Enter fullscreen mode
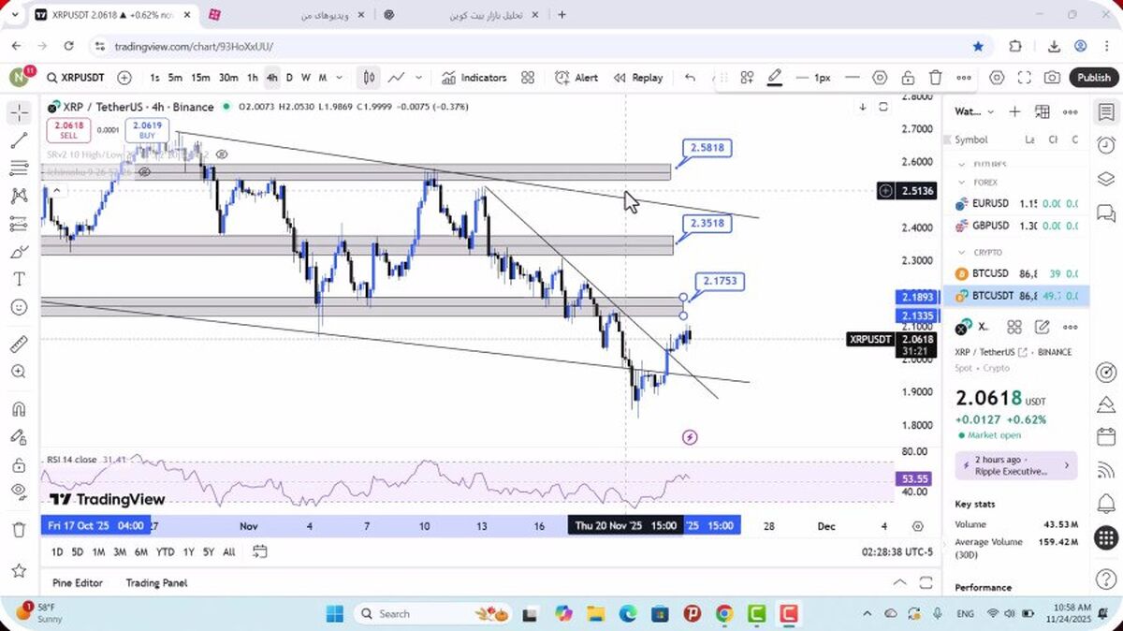This screenshot has width=1123, height=631. [x=1025, y=78]
